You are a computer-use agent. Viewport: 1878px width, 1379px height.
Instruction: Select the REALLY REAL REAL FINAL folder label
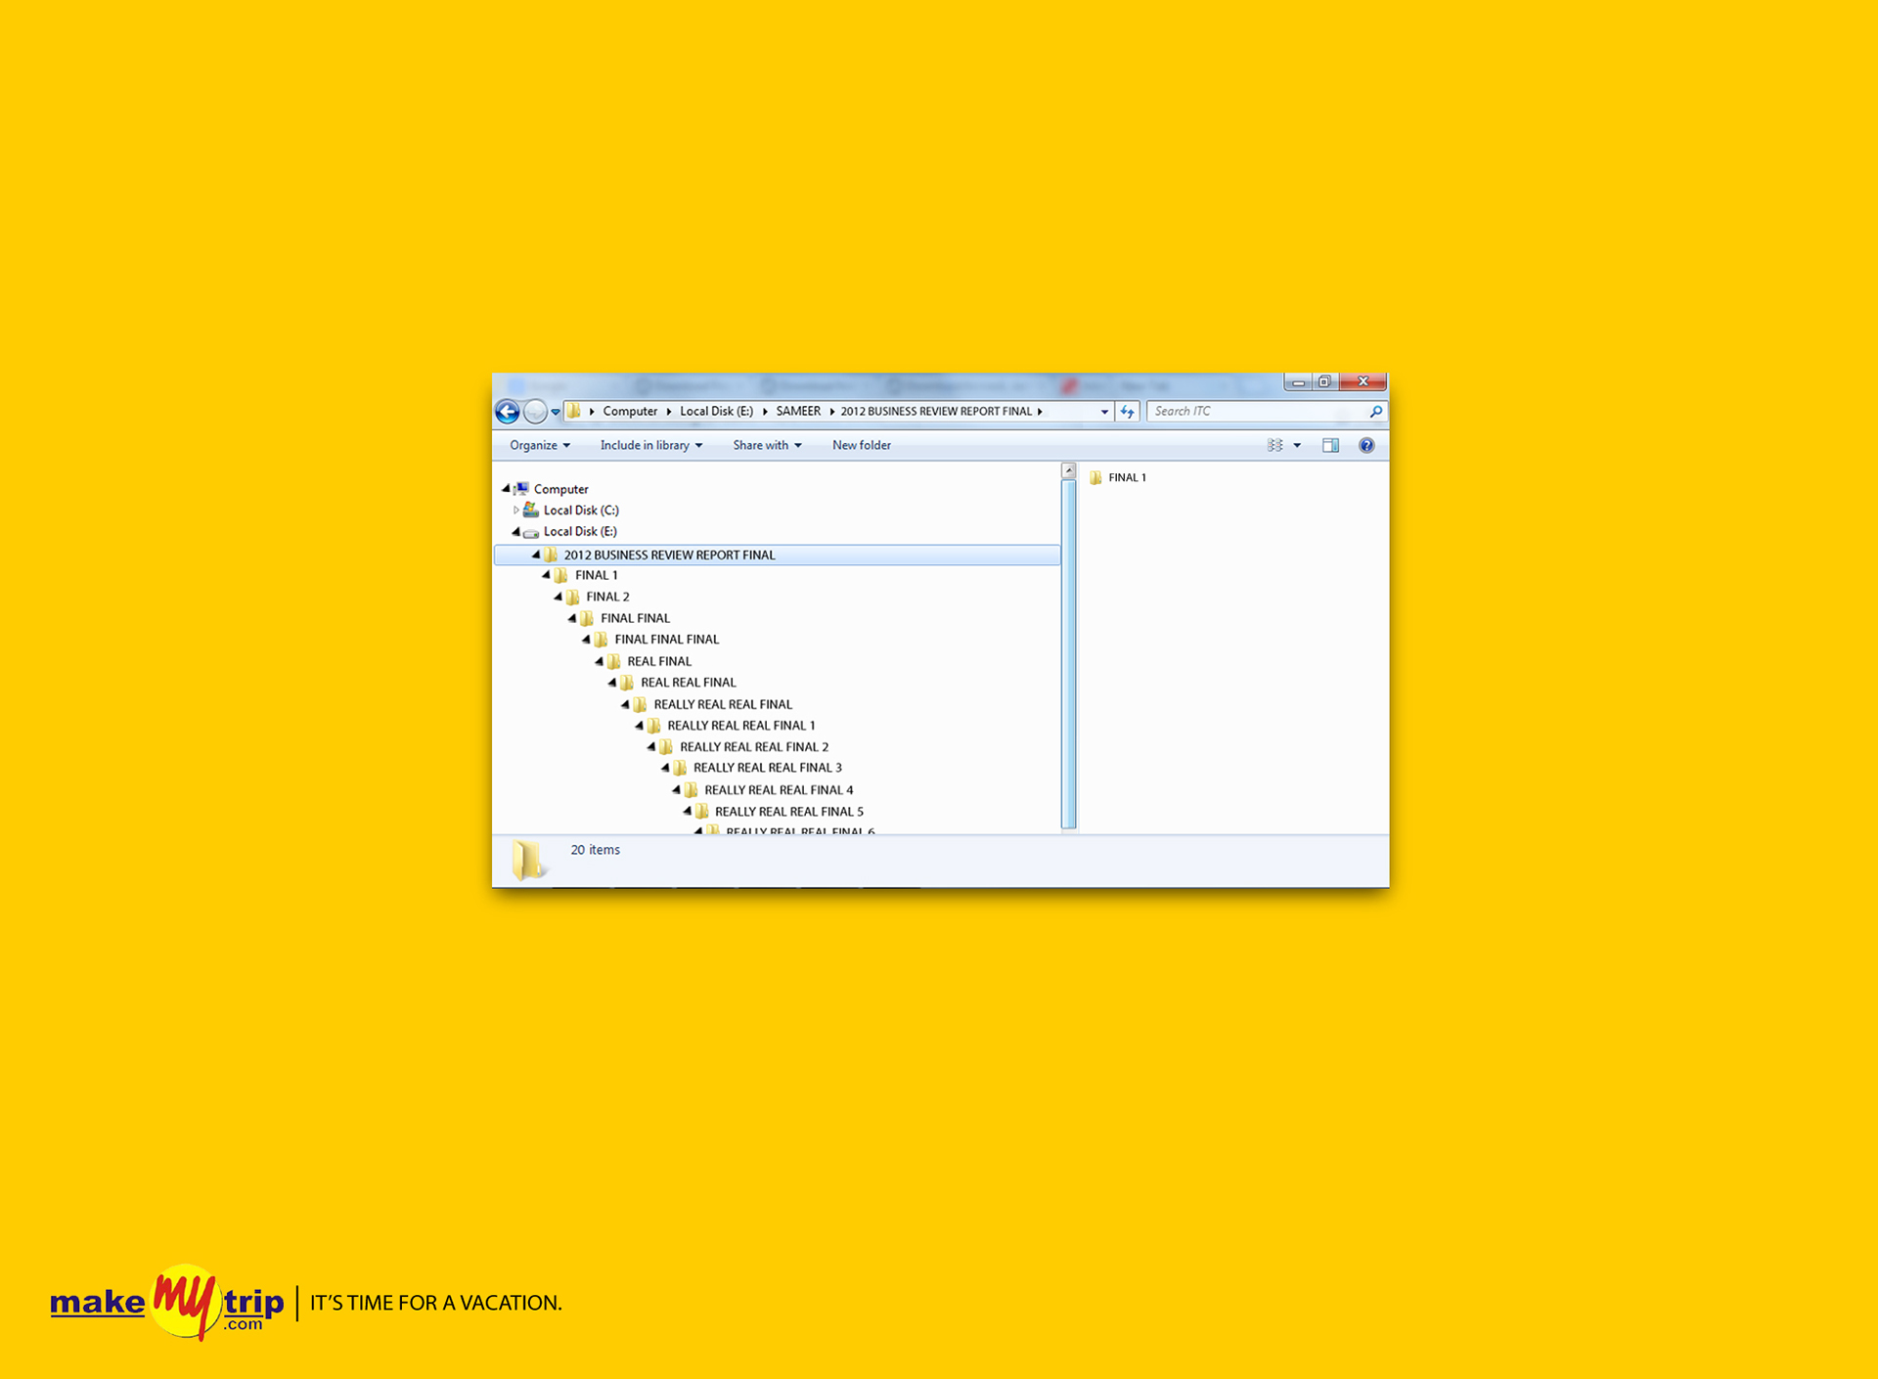[723, 704]
